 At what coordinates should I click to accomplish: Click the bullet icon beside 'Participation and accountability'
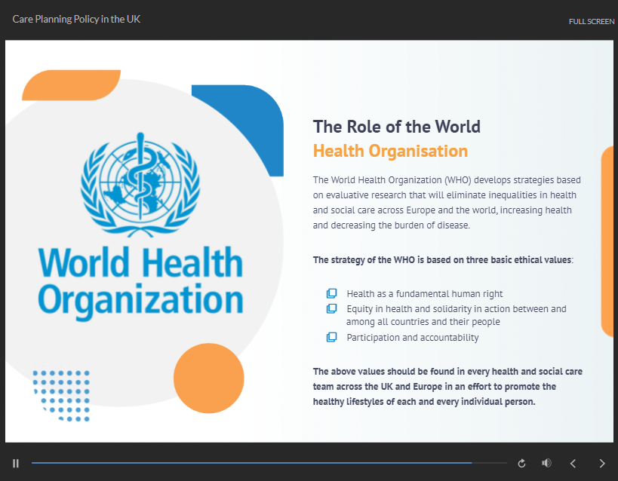pos(331,337)
